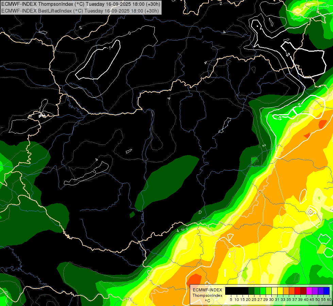Screen dimensions: 333x306
Task: Click legend tick value 15
Action: [242, 300]
